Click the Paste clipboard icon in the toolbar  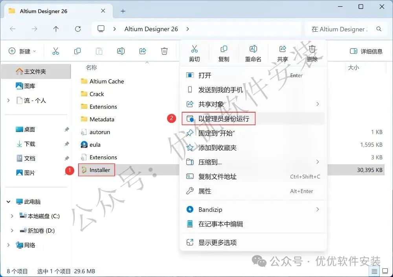(99, 51)
